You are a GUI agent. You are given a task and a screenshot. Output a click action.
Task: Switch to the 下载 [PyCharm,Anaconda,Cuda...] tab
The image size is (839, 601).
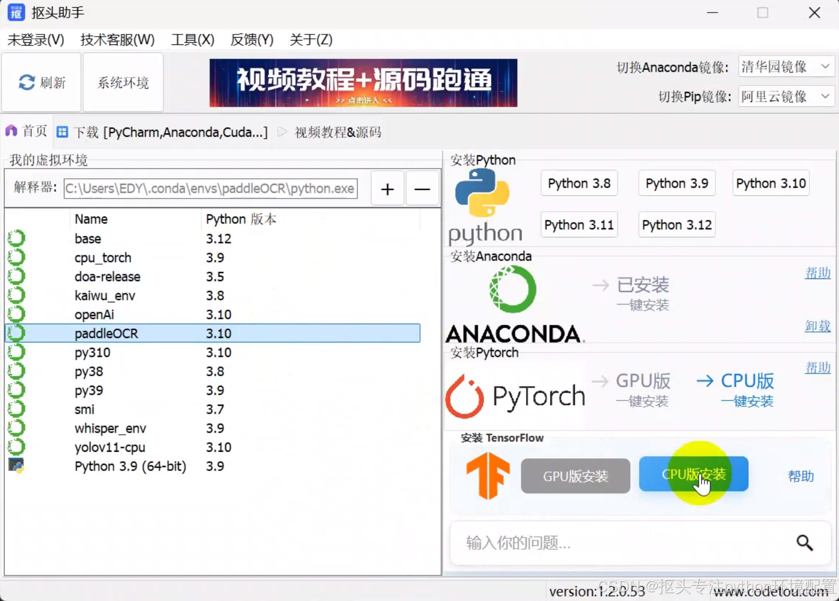point(162,132)
